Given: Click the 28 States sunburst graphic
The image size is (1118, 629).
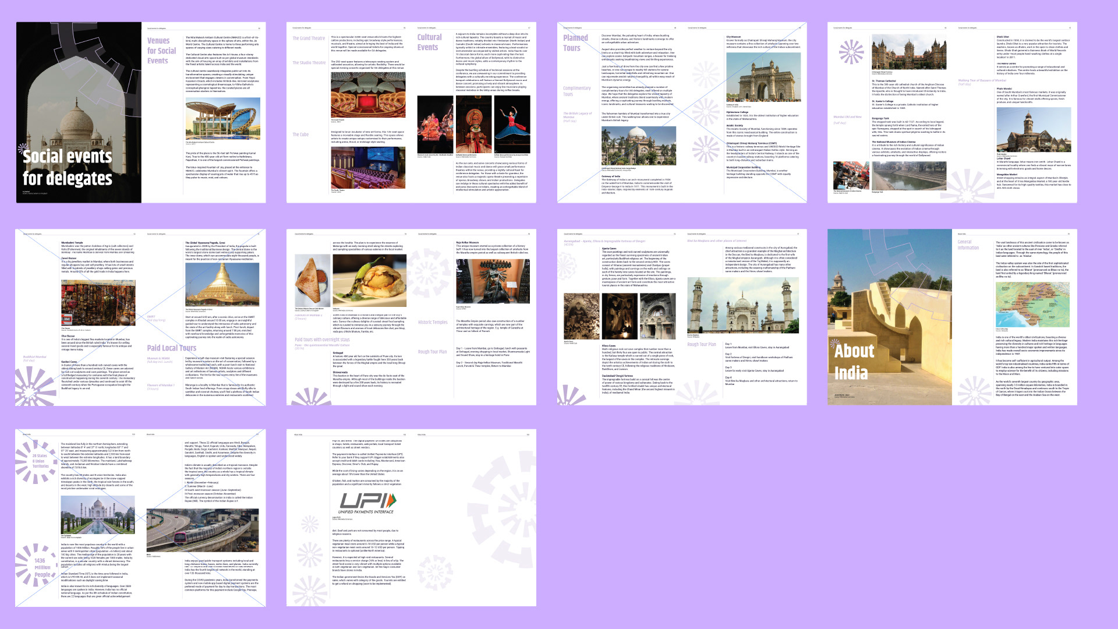Looking at the screenshot, I should pos(40,461).
